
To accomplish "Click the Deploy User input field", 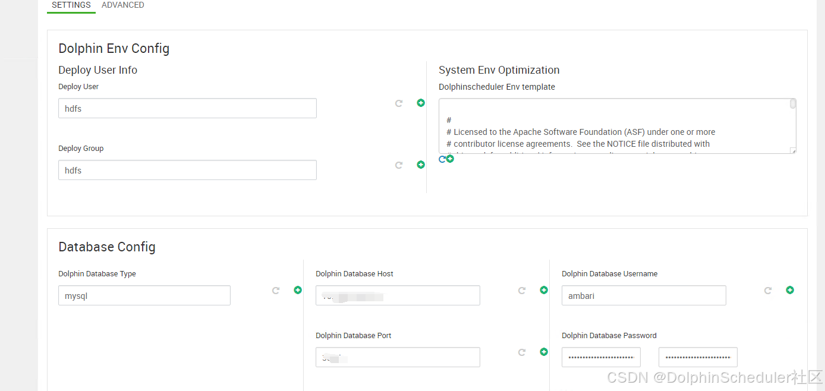I will [187, 108].
